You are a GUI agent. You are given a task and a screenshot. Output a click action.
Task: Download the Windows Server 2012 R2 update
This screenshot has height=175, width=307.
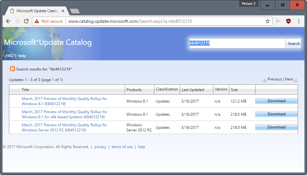(276, 127)
